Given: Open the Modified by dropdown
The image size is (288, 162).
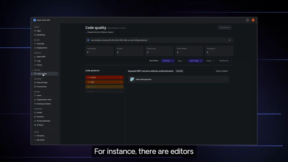Looking at the screenshot, I should pyautogui.click(x=225, y=61).
